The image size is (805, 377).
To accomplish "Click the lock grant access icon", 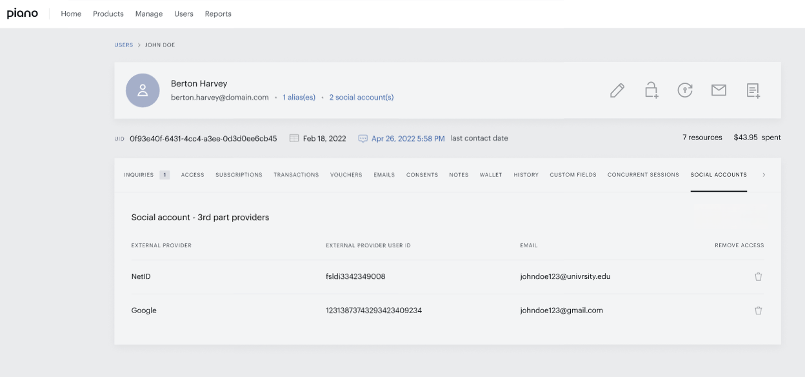I will [x=651, y=90].
